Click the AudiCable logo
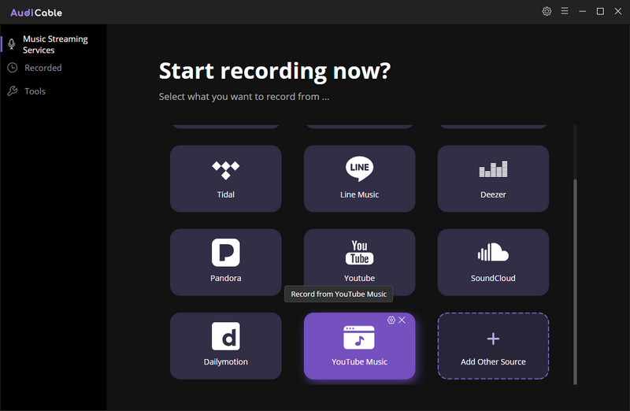The width and height of the screenshot is (630, 411). point(36,13)
